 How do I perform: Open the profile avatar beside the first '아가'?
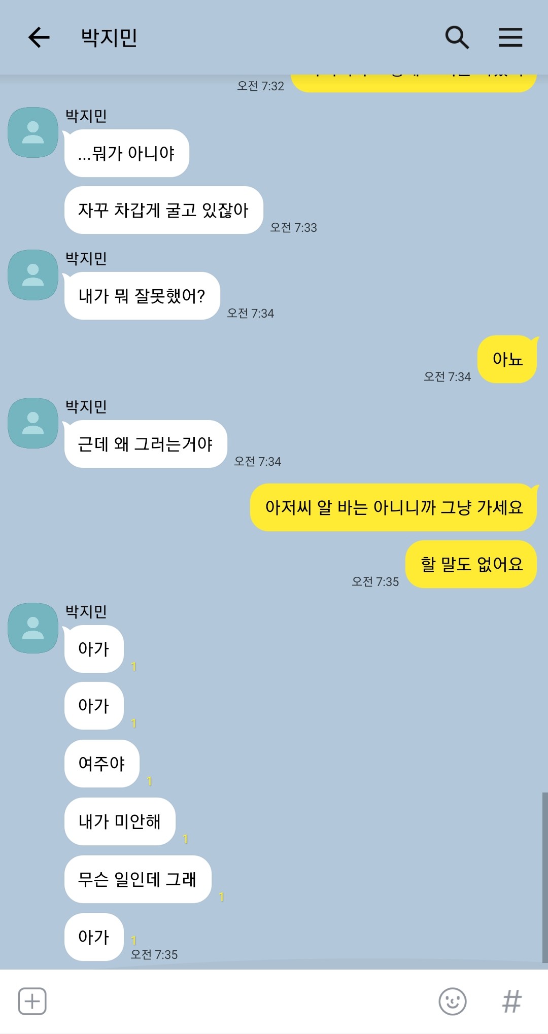click(x=33, y=628)
